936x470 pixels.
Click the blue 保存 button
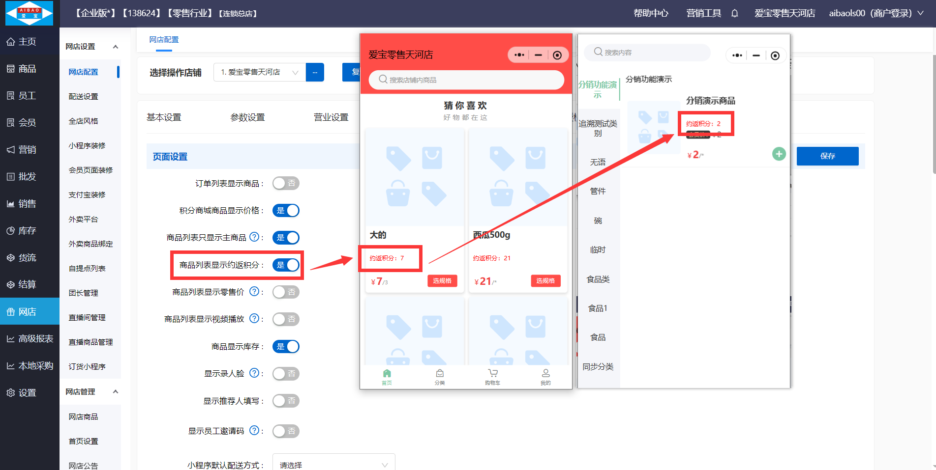coord(827,156)
